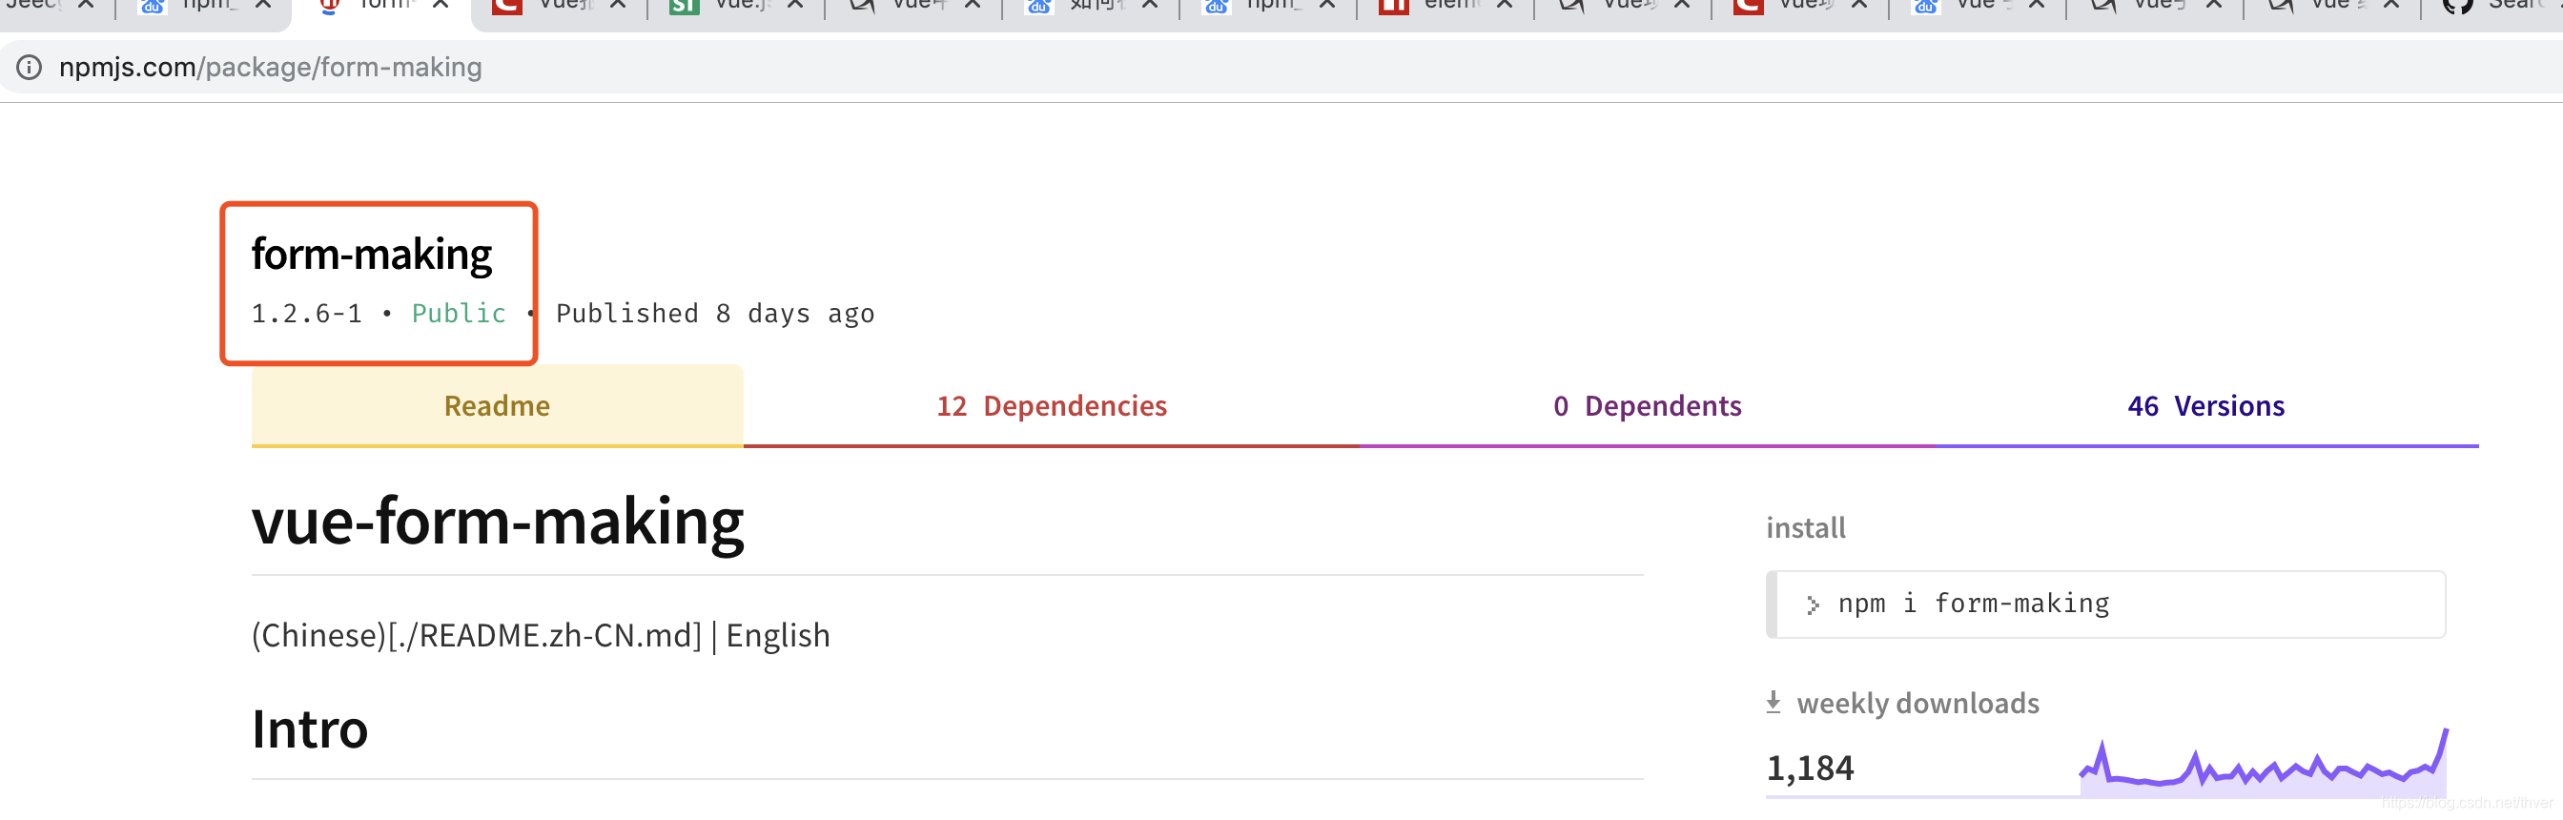The image size is (2563, 820).
Task: Click the 'vue-form-making' readme heading
Action: click(498, 523)
